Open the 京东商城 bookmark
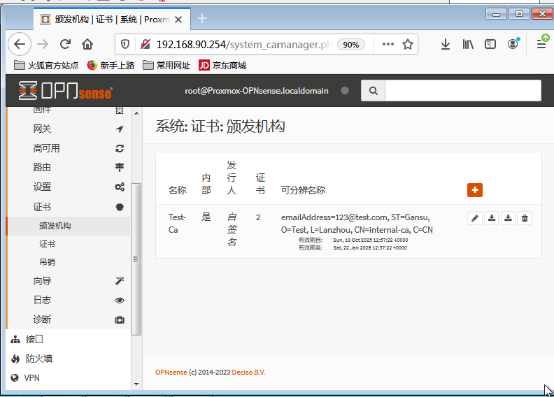The height and width of the screenshot is (397, 554). 222,66
